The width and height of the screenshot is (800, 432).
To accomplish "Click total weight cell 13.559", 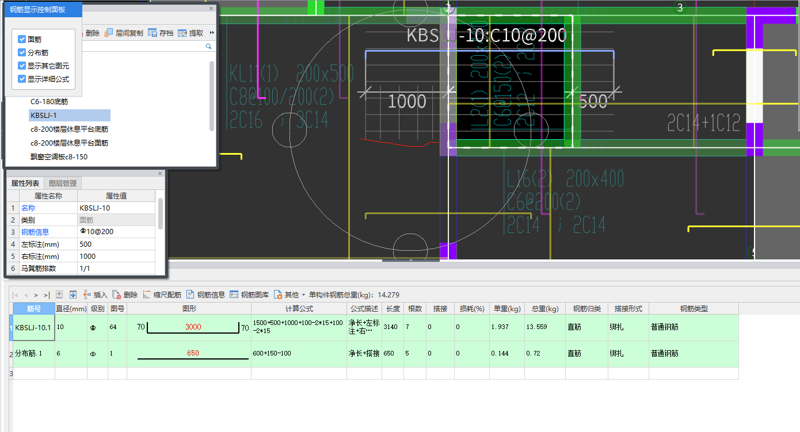I will coord(544,327).
